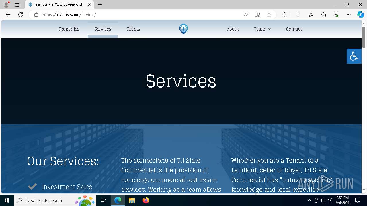Image resolution: width=367 pixels, height=206 pixels.
Task: View site information lock icon
Action: coord(36,15)
